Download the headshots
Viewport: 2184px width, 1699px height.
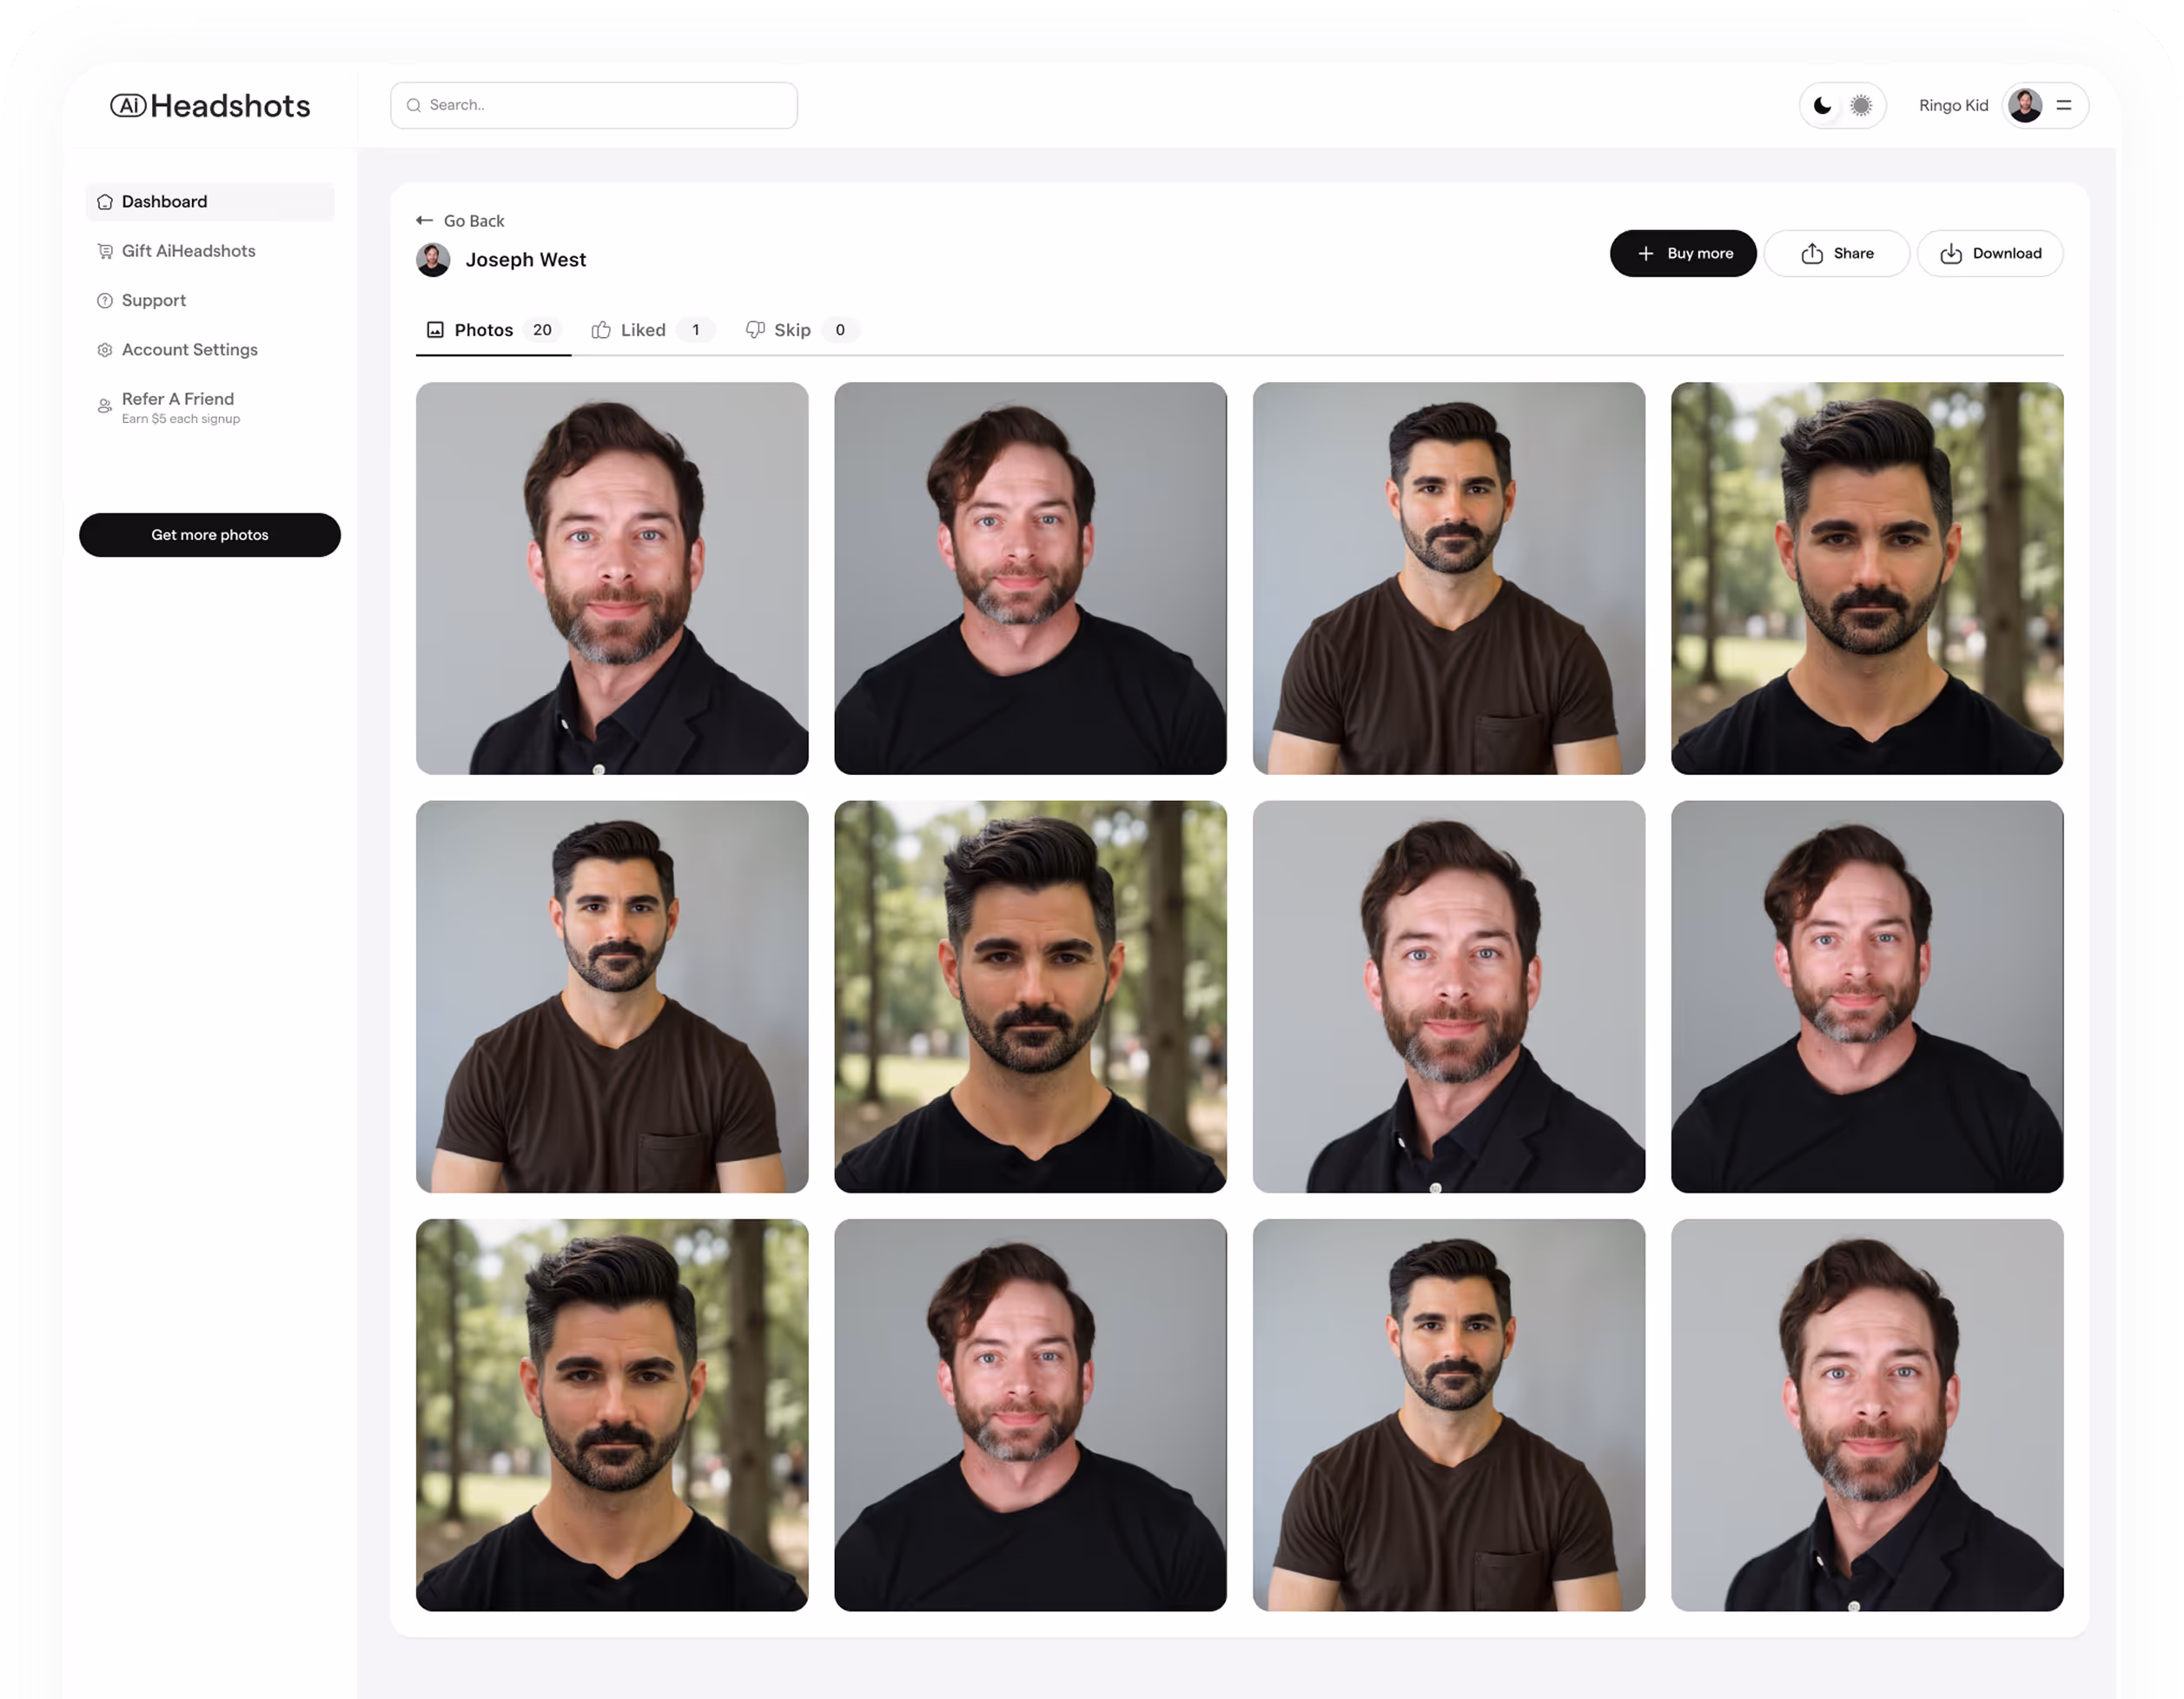1989,254
